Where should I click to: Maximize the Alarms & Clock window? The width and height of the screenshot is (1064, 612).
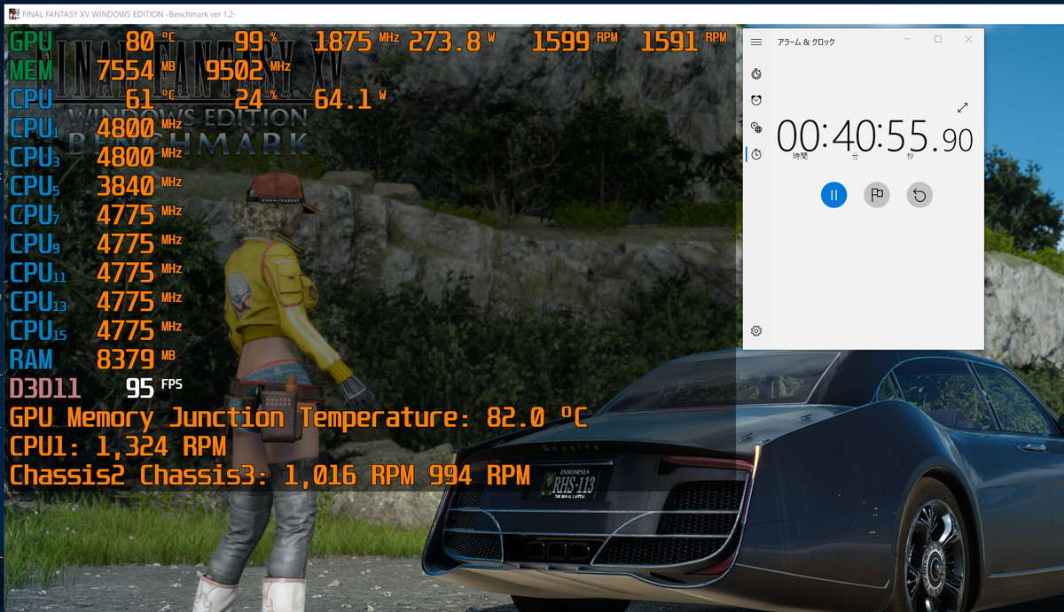coord(938,39)
